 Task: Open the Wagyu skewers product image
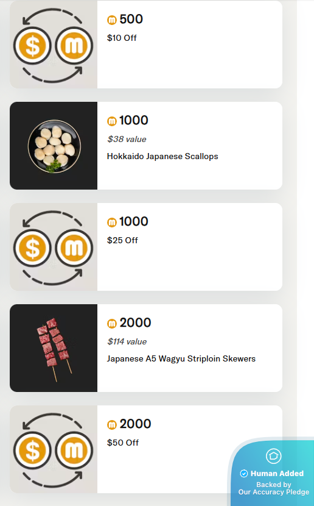click(x=54, y=348)
